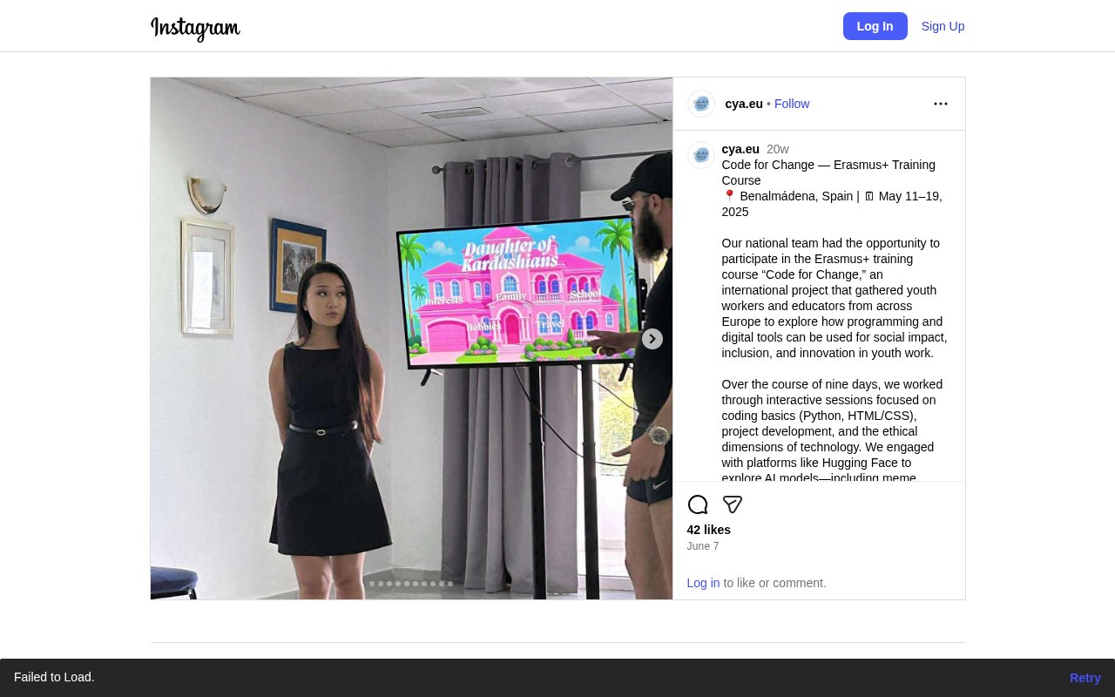Screen dimensions: 1115x697
Task: Click the Log In button
Action: [x=875, y=26]
